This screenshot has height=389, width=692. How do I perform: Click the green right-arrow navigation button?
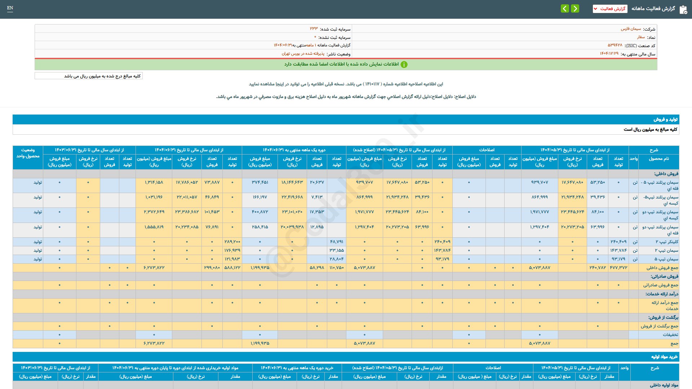pos(575,8)
